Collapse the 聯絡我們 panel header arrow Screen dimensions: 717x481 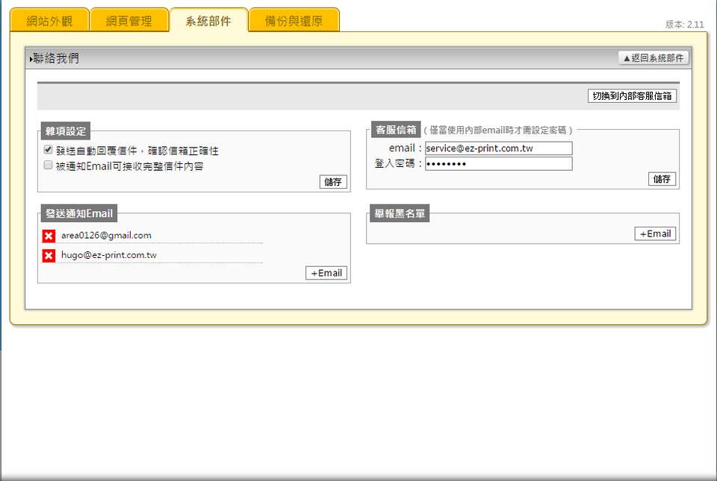click(31, 58)
